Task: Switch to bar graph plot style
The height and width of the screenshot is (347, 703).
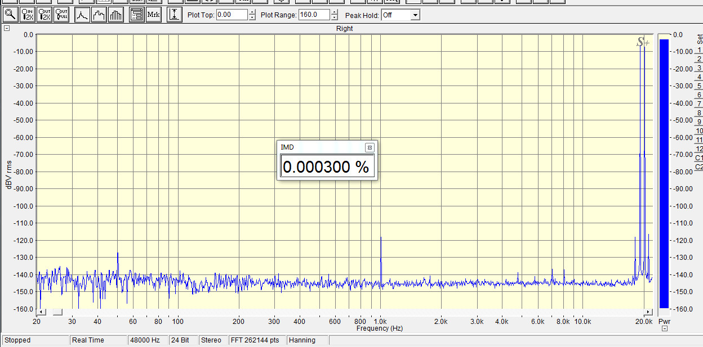Action: pyautogui.click(x=116, y=15)
